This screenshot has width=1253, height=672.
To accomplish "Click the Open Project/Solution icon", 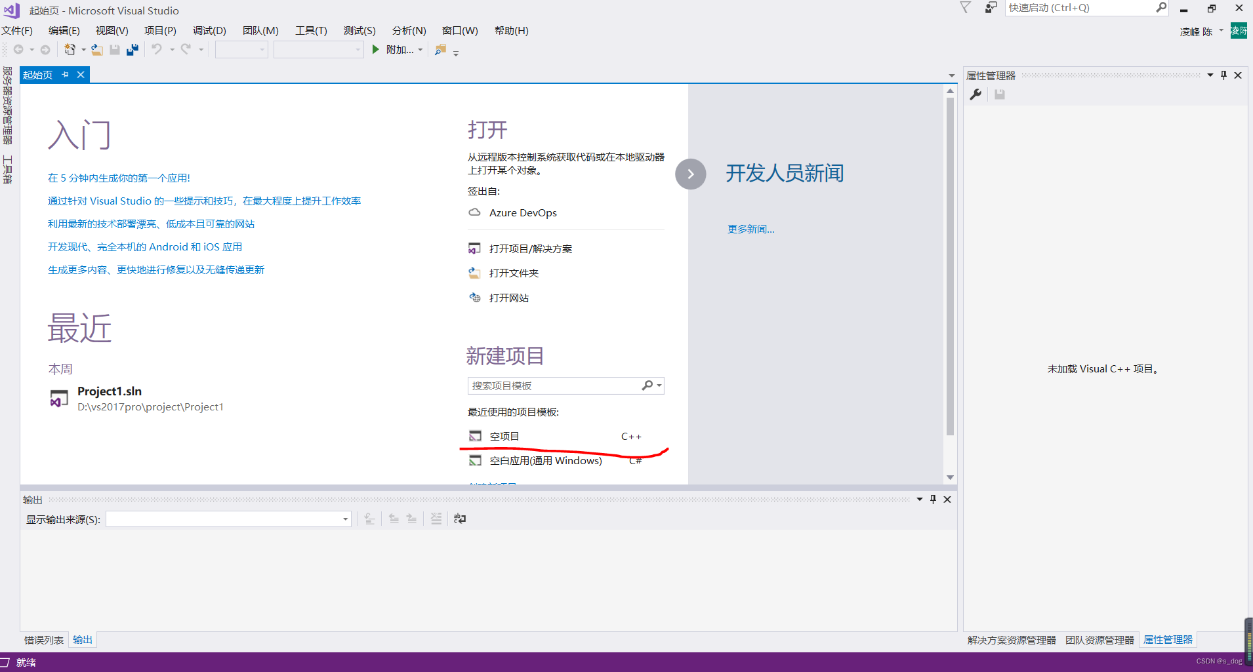I will (x=474, y=248).
